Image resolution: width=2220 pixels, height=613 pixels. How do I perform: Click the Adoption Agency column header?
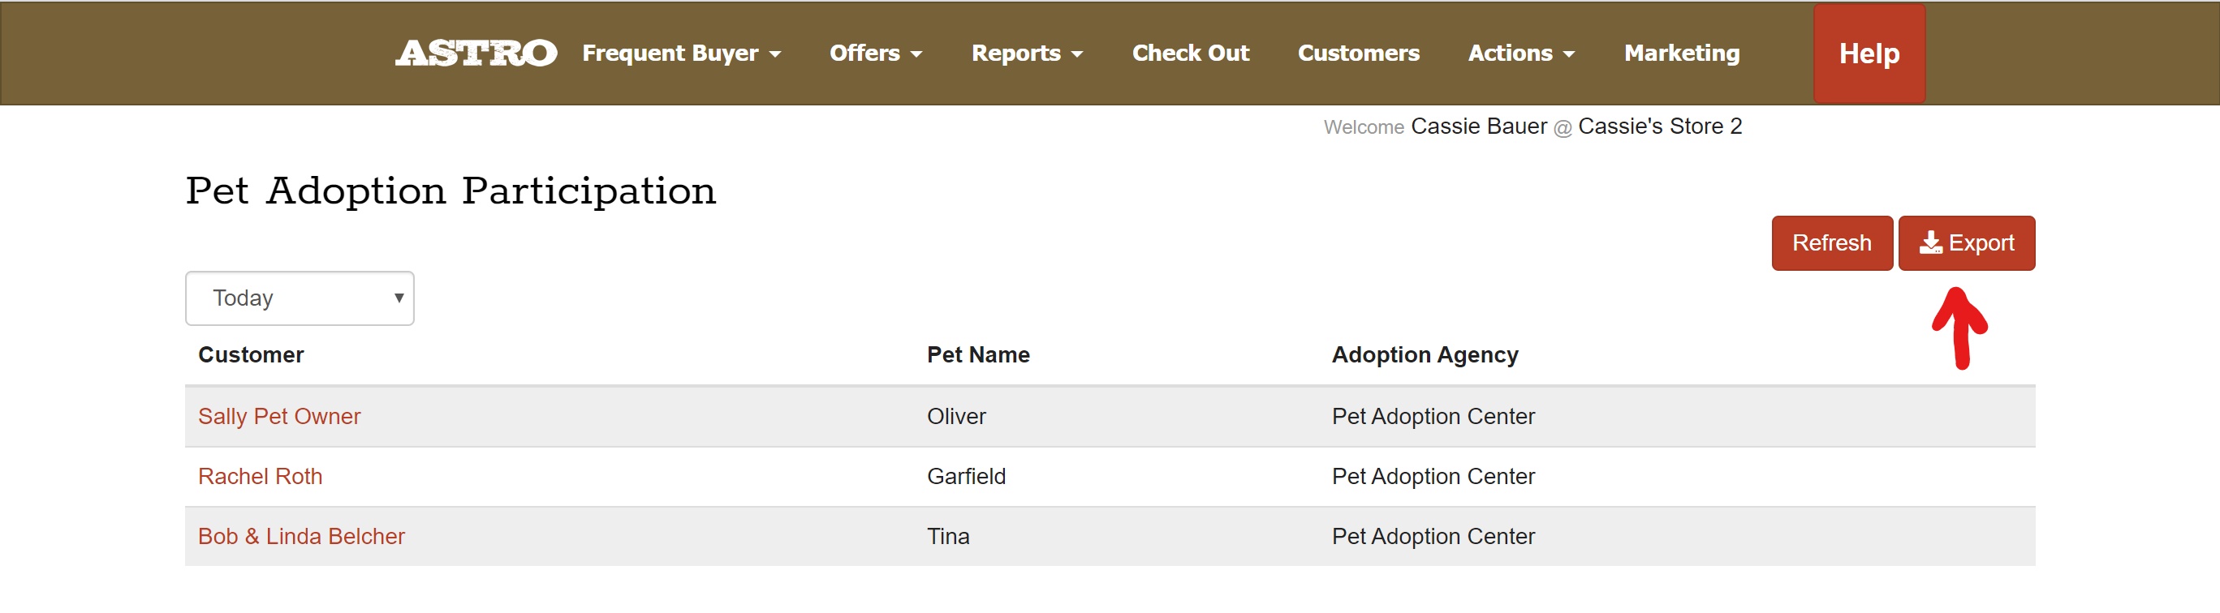[x=1425, y=354]
